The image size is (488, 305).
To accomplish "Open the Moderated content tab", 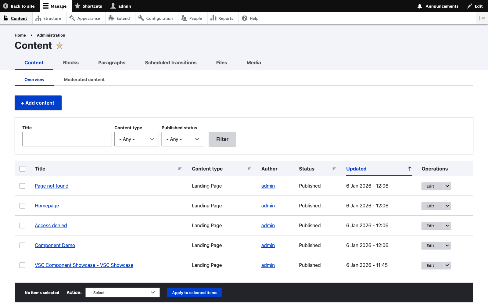I will [84, 80].
